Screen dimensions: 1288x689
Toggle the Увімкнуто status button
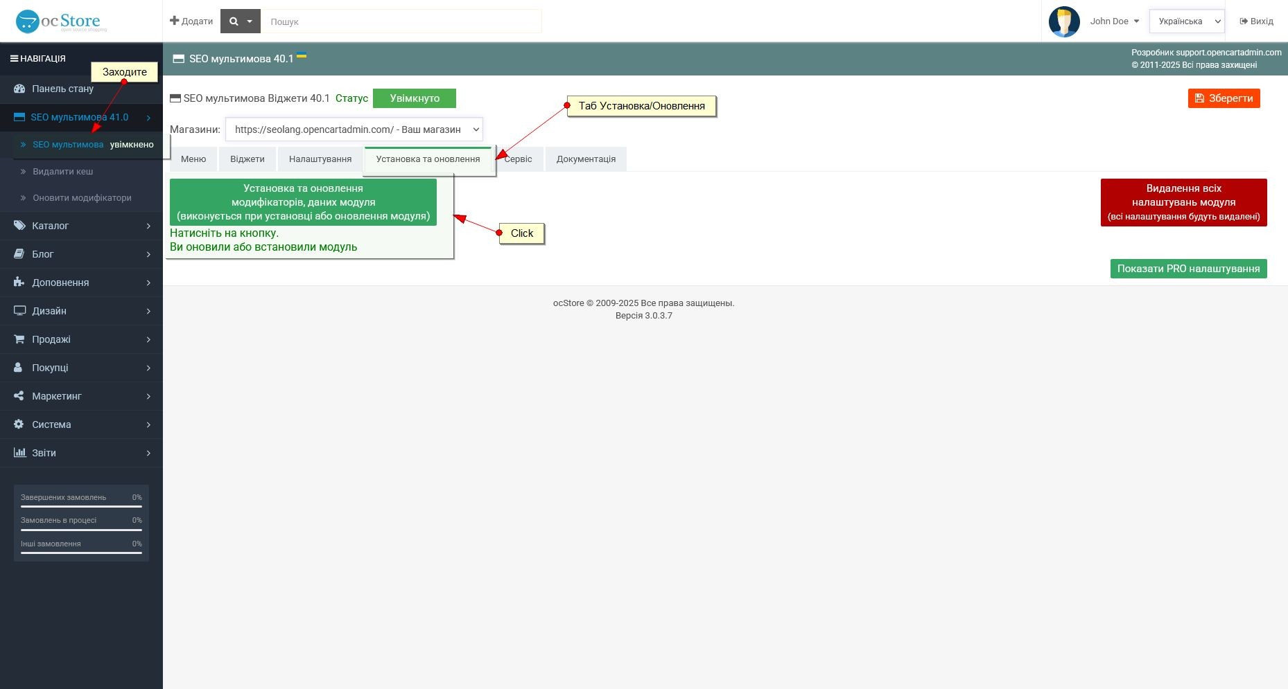coord(415,98)
